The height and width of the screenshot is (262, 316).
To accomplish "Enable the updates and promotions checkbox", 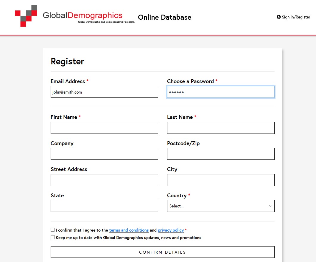I will [x=53, y=237].
